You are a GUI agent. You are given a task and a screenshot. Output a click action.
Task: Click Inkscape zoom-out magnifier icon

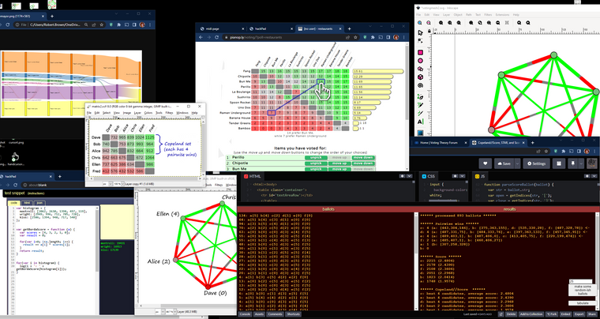[429, 23]
